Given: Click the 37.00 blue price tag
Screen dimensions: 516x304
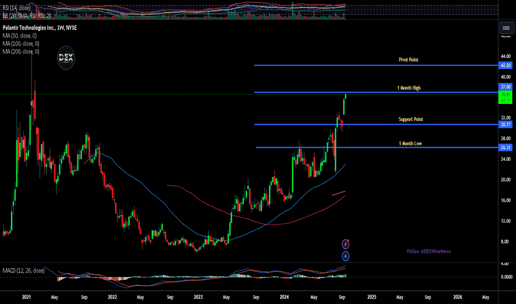Looking at the screenshot, I should click(x=505, y=87).
